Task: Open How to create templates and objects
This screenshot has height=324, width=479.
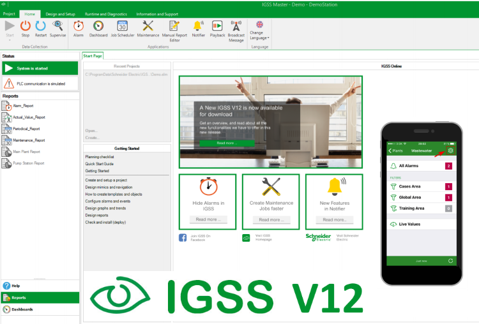Action: [x=114, y=195]
